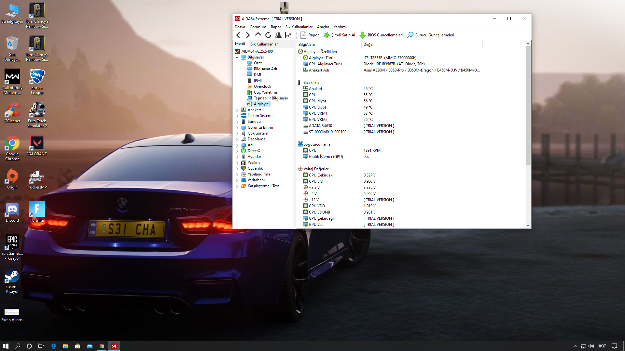Image resolution: width=625 pixels, height=351 pixels.
Task: Expand the İşletim Sistemi tree node
Action: [x=237, y=116]
